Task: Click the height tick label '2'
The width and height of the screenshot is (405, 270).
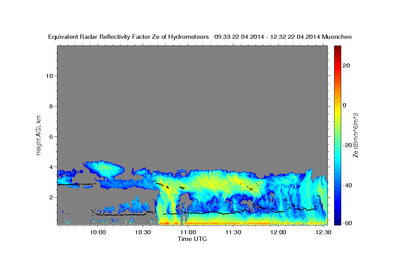Action: [51, 197]
